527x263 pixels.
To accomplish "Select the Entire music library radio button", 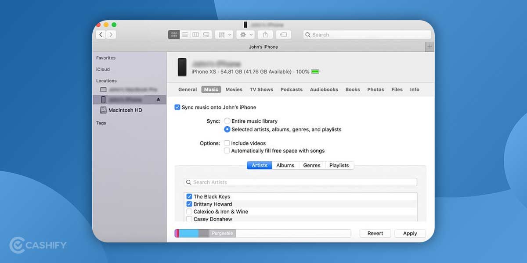I will click(227, 121).
